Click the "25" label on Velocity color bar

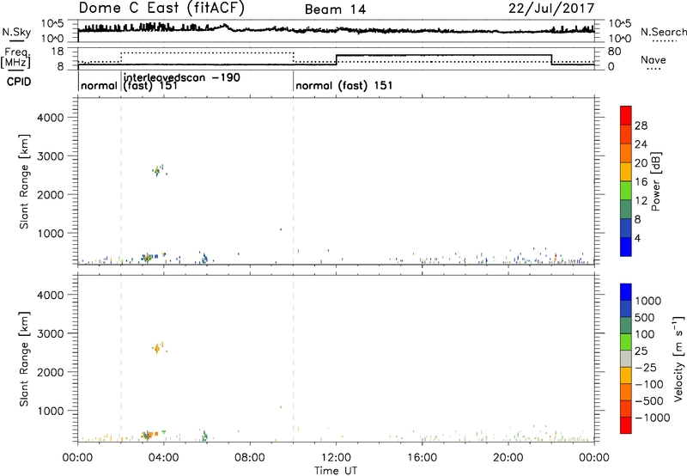click(x=641, y=351)
